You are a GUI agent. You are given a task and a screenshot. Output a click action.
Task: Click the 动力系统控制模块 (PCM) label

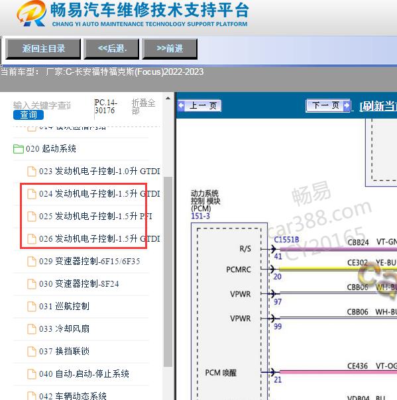click(x=205, y=201)
